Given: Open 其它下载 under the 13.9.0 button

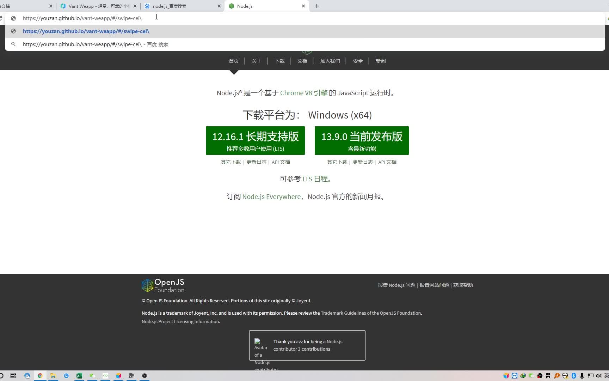Looking at the screenshot, I should 337,162.
